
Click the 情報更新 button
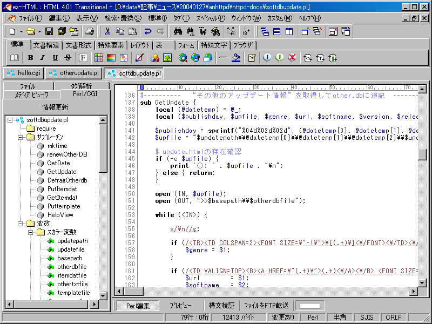click(56, 107)
